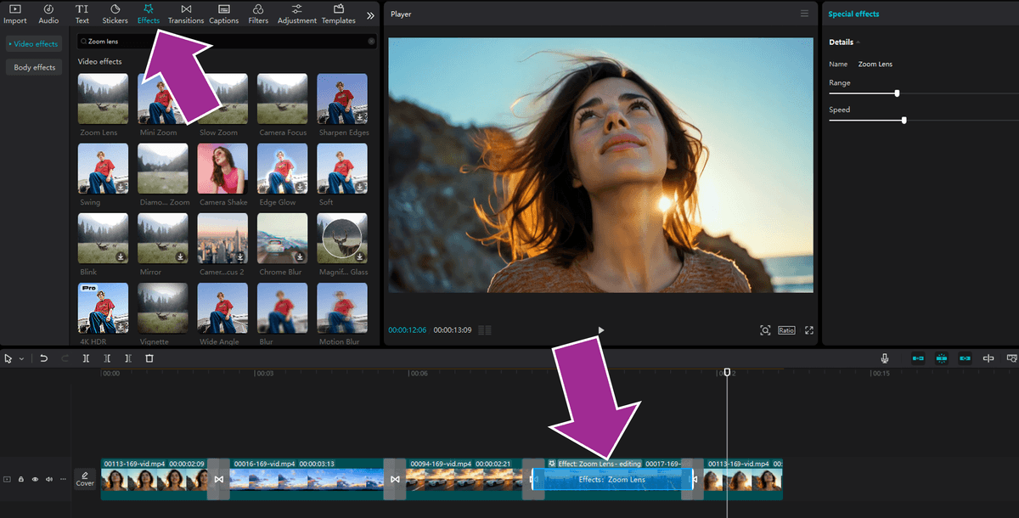The image size is (1019, 518).
Task: Select the Effects: Zoom Lens timeline clip
Action: 611,480
